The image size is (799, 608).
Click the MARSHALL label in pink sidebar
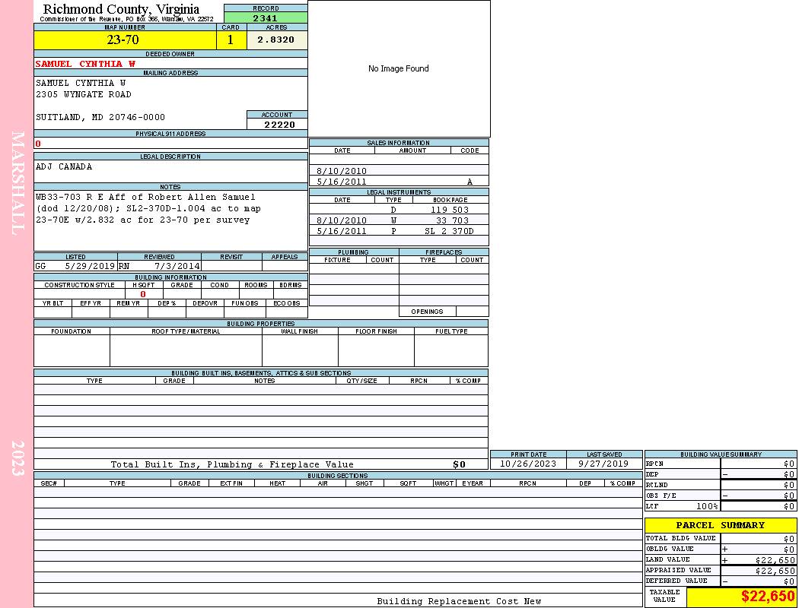[x=18, y=182]
